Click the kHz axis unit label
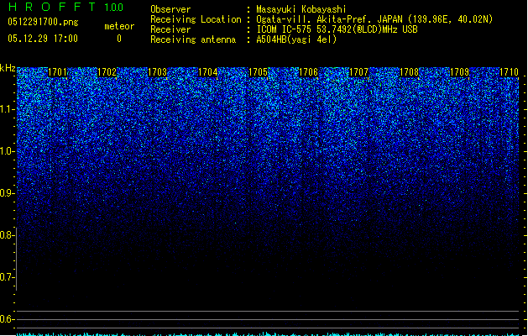 [8, 68]
